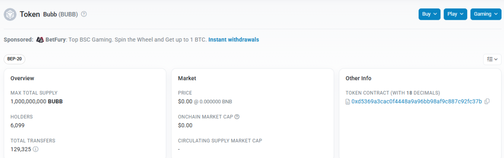The height and width of the screenshot is (158, 504).
Task: Click the Bubb token logo icon
Action: point(10,14)
